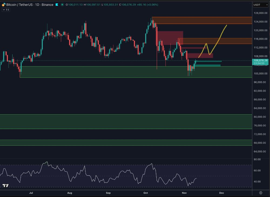Image resolution: width=270 pixels, height=197 pixels.
Task: Click the TradingView logo watermark
Action: pyautogui.click(x=5, y=185)
